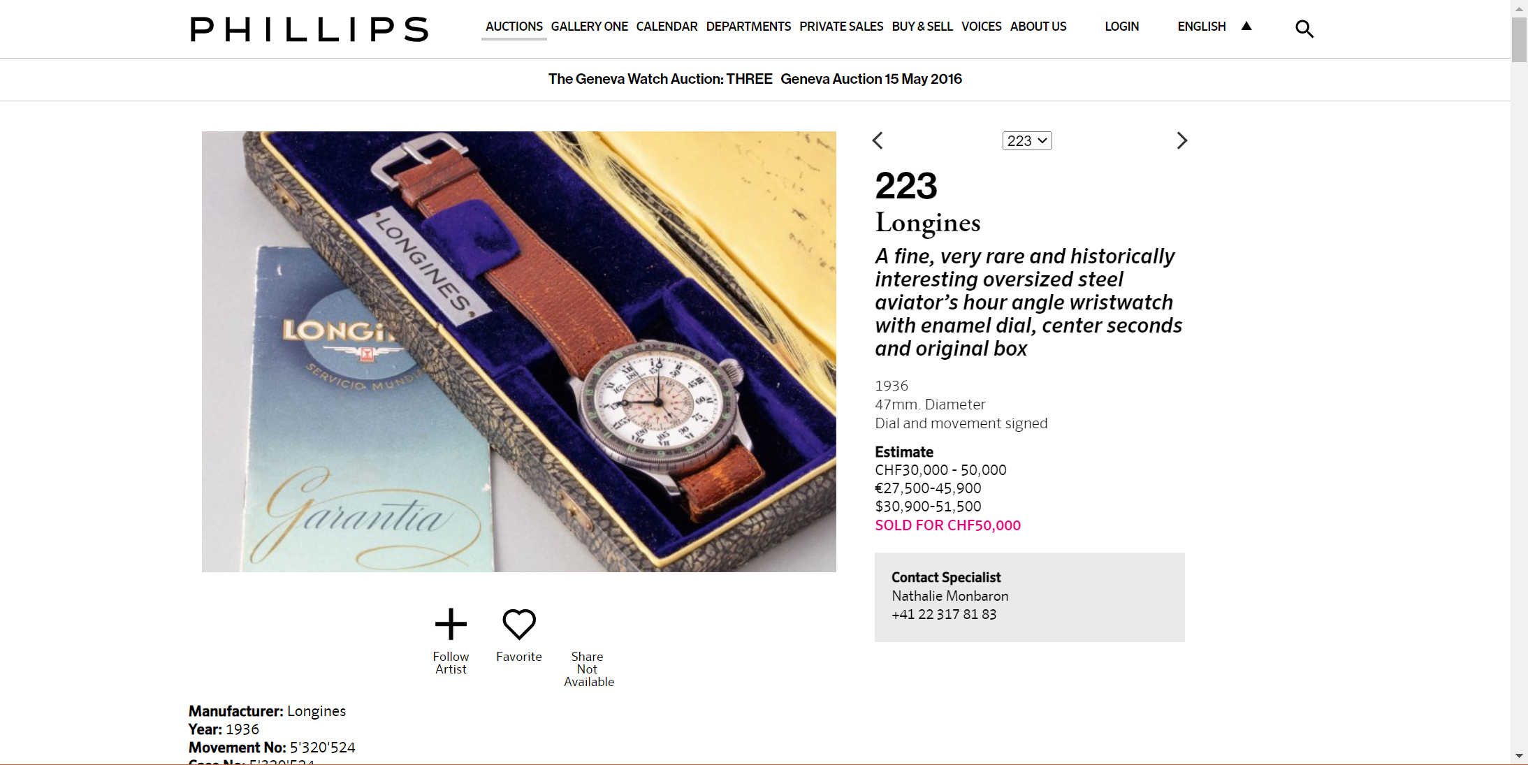Click the Longines maker name link
This screenshot has height=765, width=1528.
(x=928, y=223)
